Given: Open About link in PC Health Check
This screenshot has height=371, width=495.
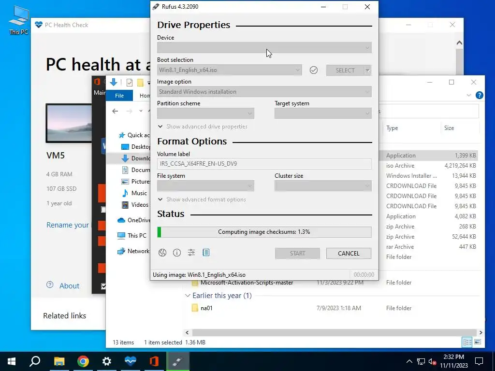Looking at the screenshot, I should coord(70,286).
